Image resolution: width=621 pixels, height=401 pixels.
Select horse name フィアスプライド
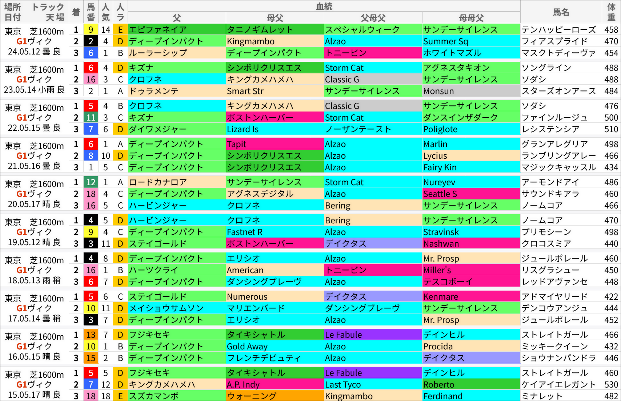[561, 41]
